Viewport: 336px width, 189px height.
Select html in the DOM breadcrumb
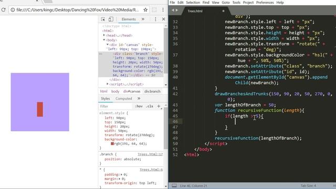[104, 91]
